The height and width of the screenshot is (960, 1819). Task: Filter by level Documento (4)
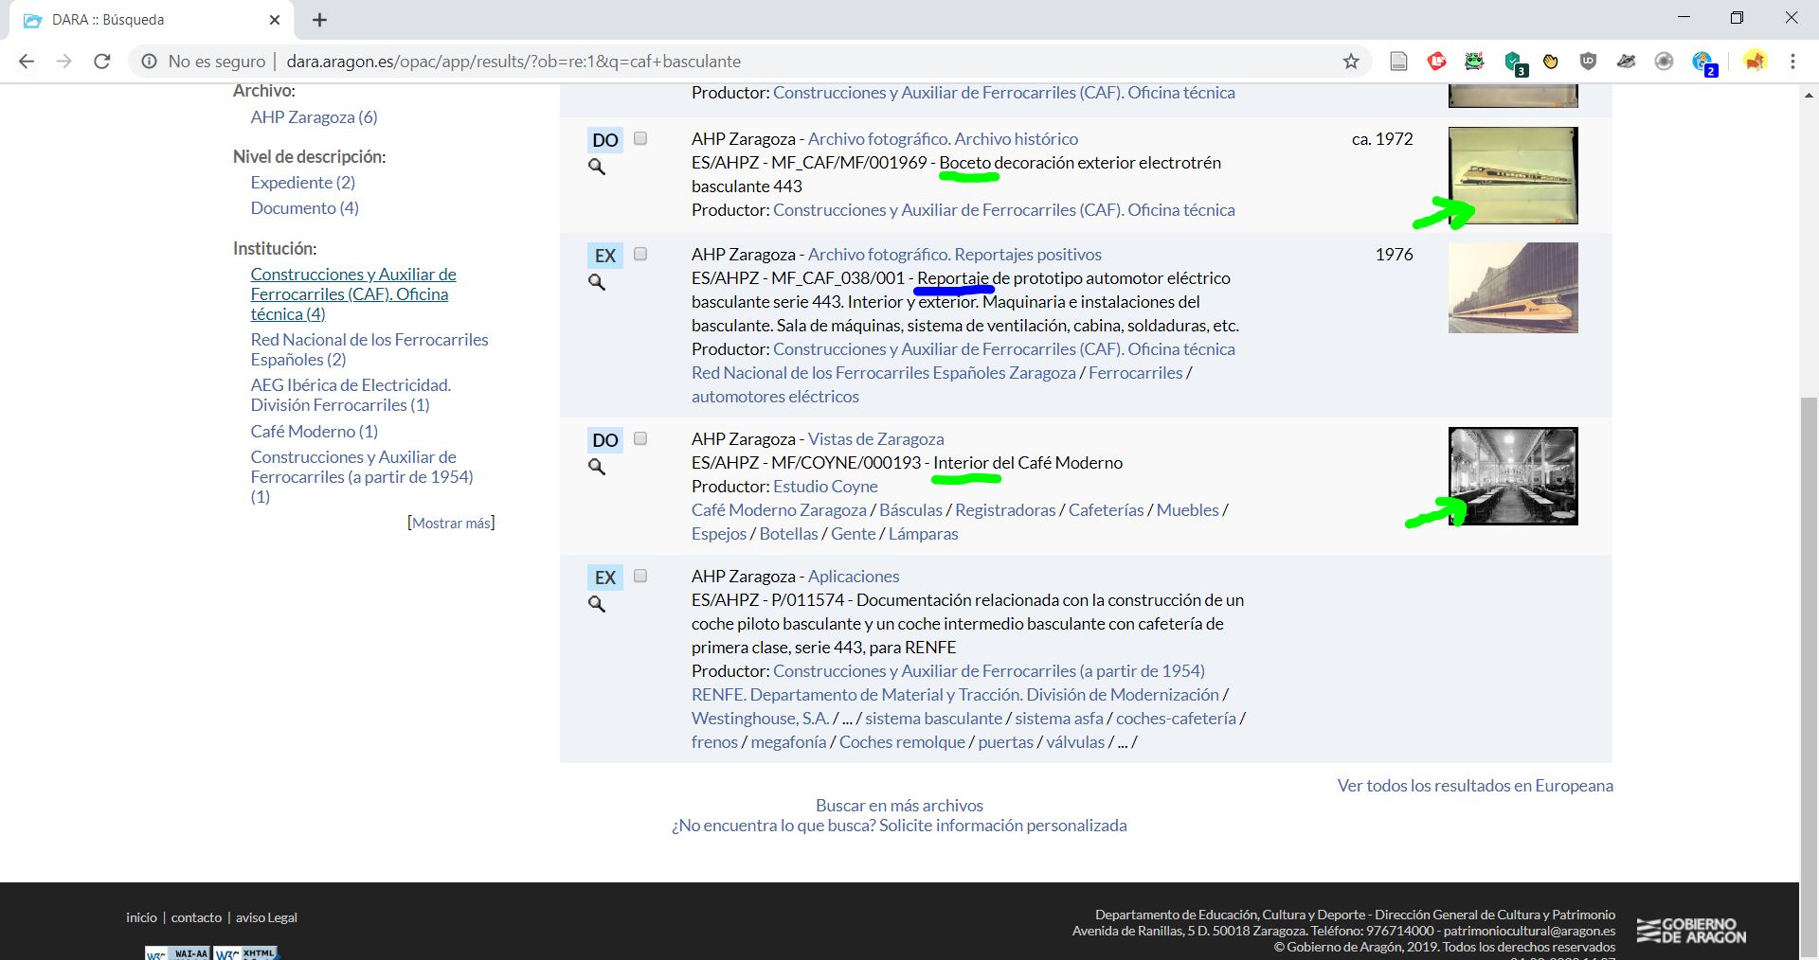(x=305, y=208)
